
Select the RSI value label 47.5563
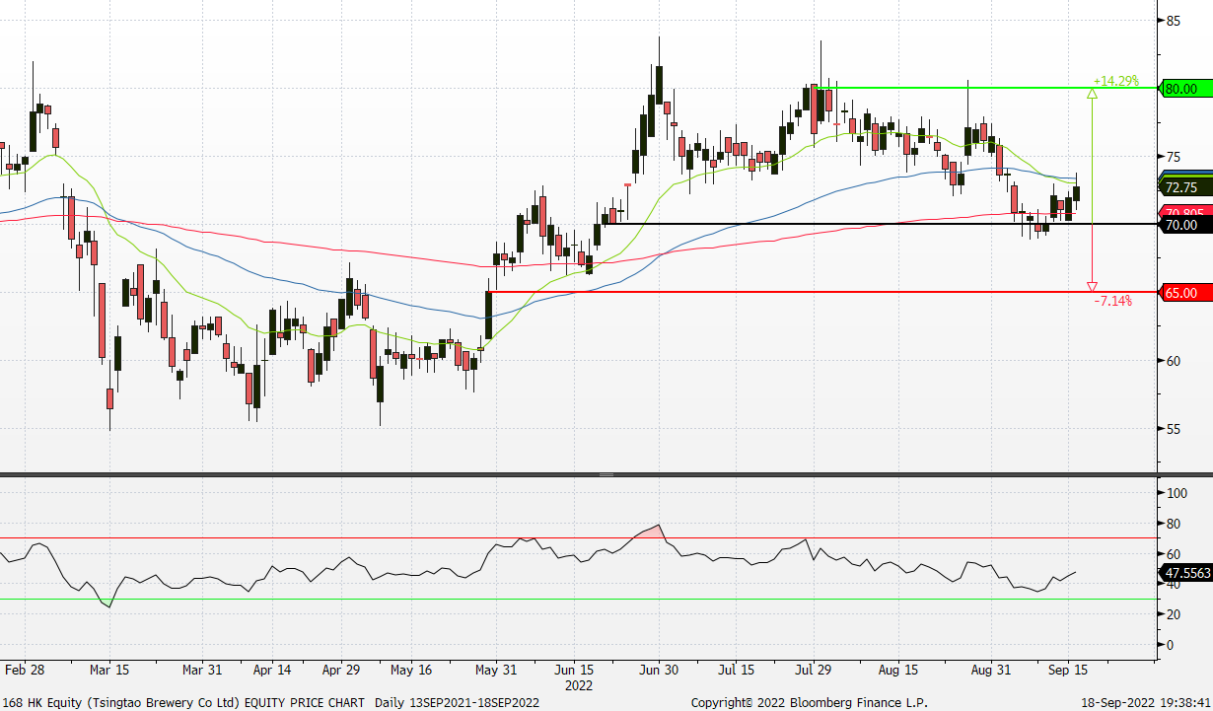(x=1186, y=572)
